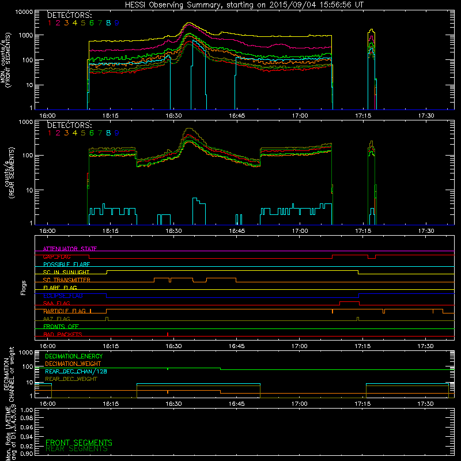
Task: Click the red SAA_FLAG raised step near 17:10
Action: [x=350, y=302]
